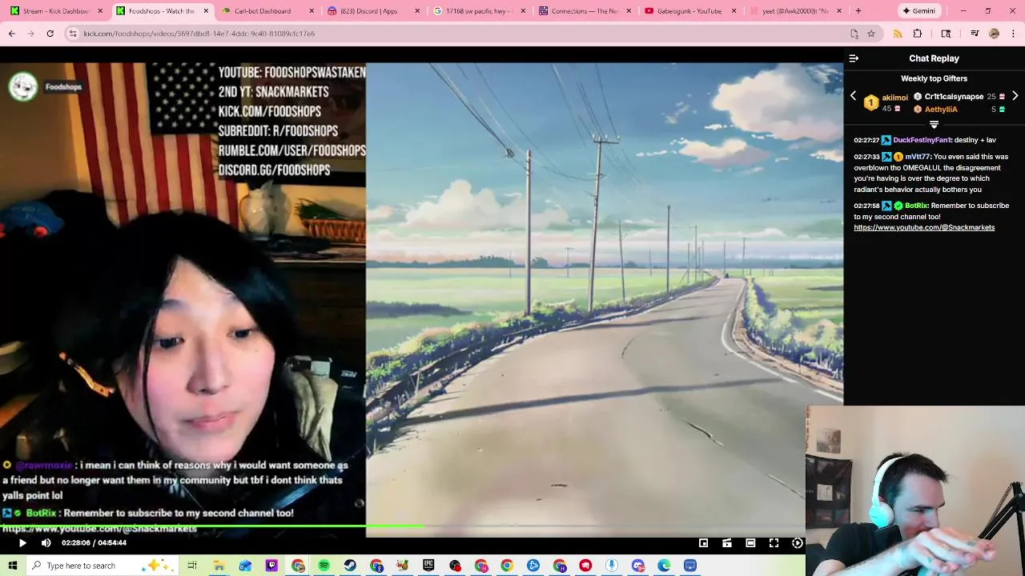
Task: Click akiimoi in top gifters
Action: pos(894,98)
